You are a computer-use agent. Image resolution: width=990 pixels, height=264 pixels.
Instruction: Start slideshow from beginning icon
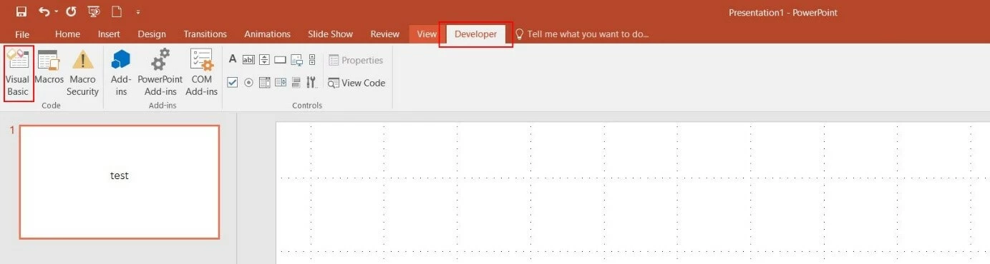(x=93, y=11)
